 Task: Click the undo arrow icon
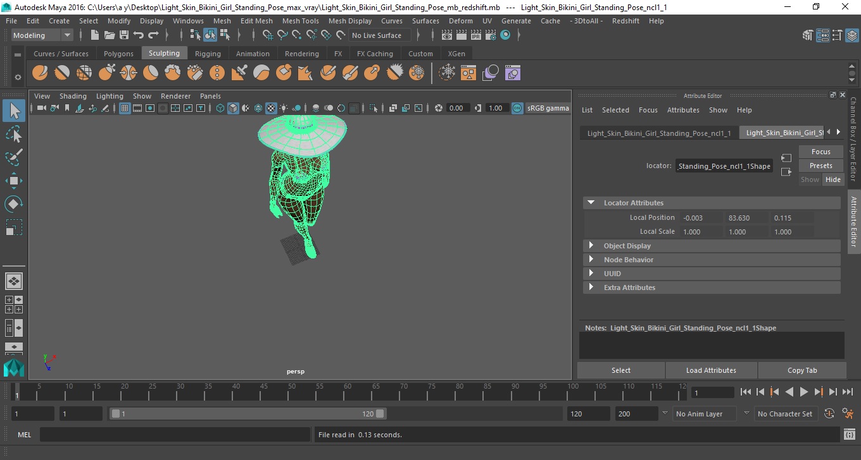click(x=139, y=35)
